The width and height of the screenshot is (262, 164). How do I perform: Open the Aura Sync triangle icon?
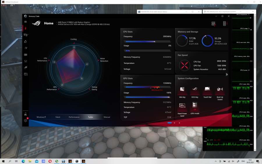(x=25, y=41)
